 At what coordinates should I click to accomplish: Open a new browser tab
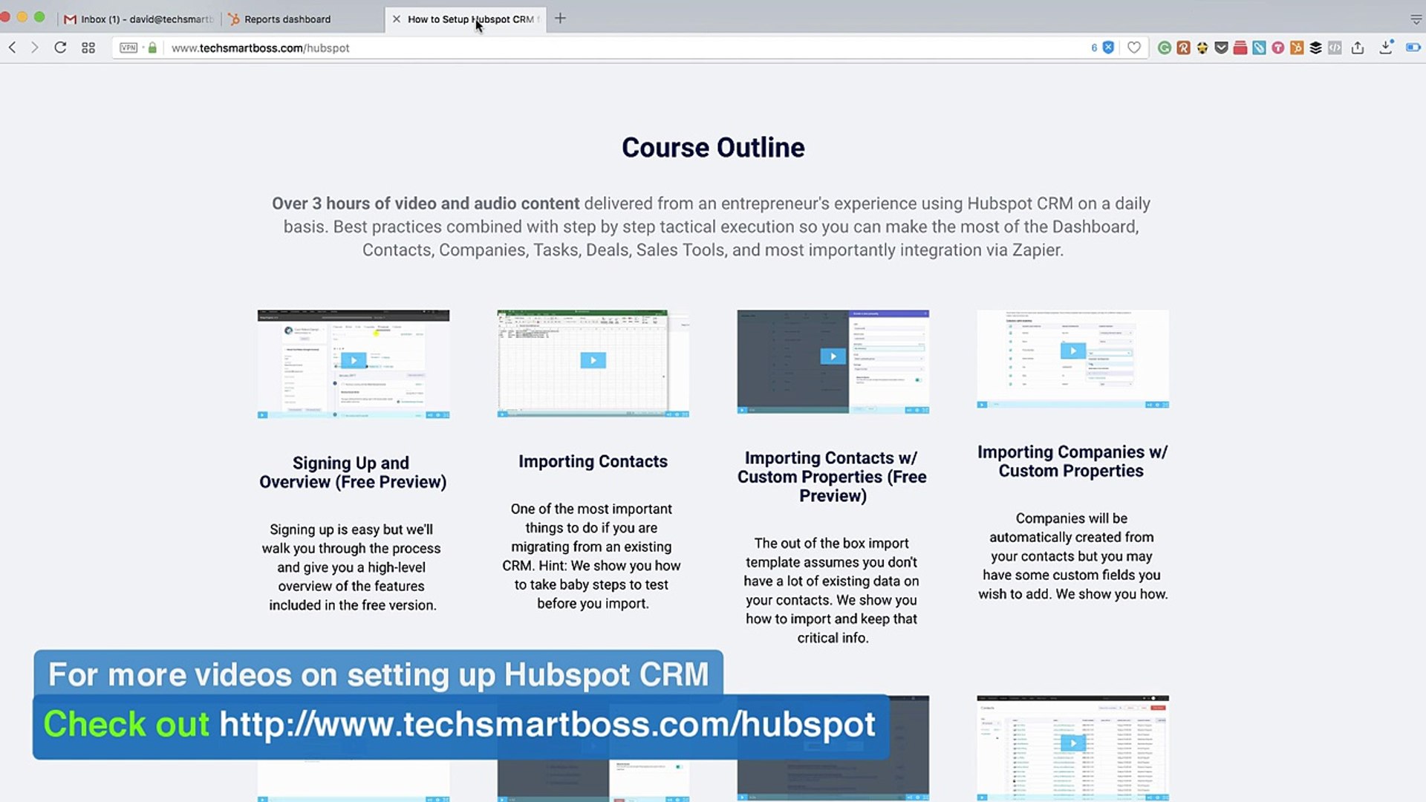560,19
